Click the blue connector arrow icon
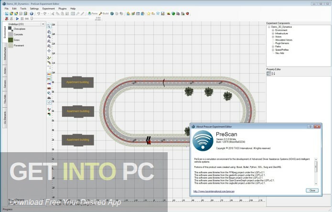 click(x=49, y=84)
